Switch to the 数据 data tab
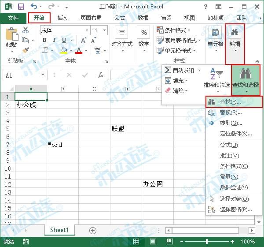This screenshot has width=264, height=247. (143, 18)
